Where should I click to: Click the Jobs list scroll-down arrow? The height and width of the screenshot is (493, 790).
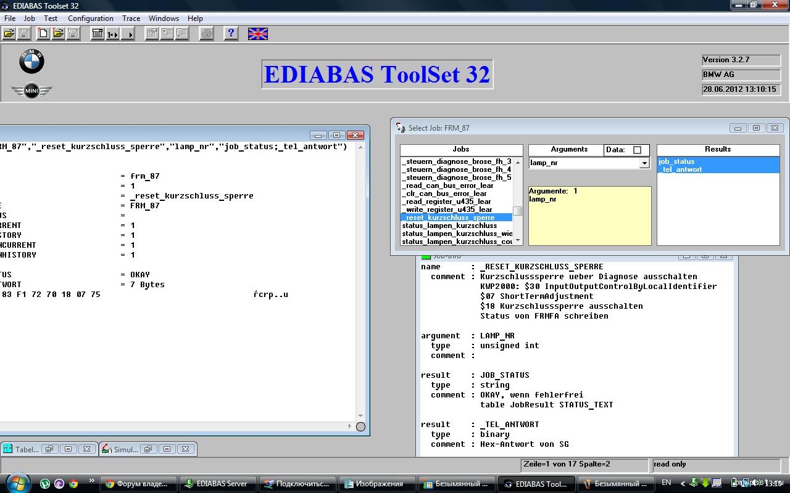coord(518,240)
